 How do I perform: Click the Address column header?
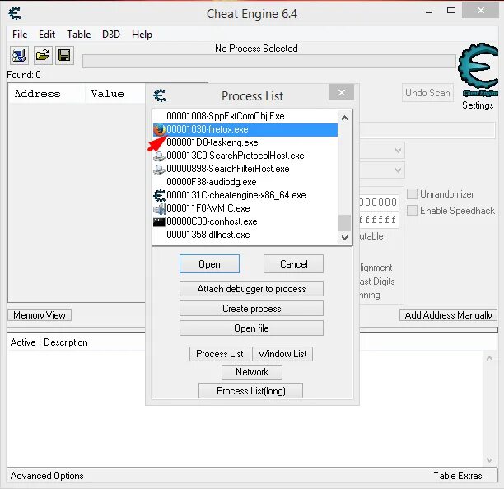[47, 94]
